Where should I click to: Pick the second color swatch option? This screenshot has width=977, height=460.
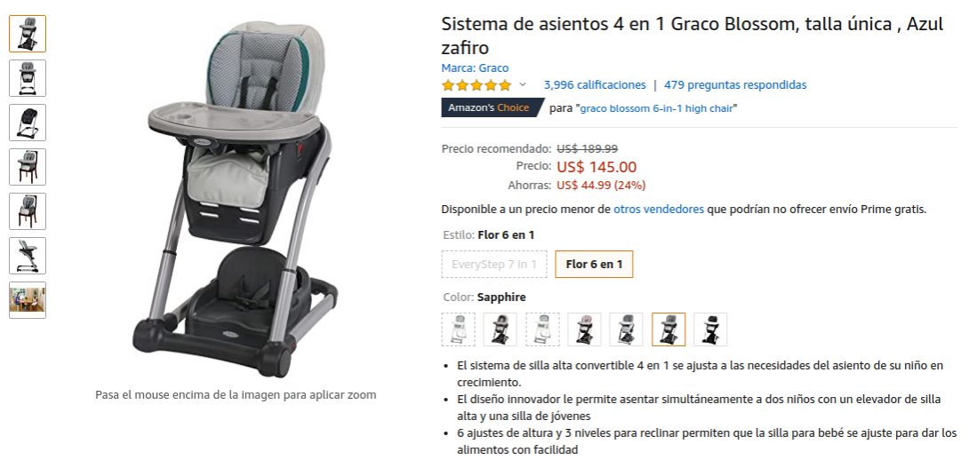pos(501,329)
